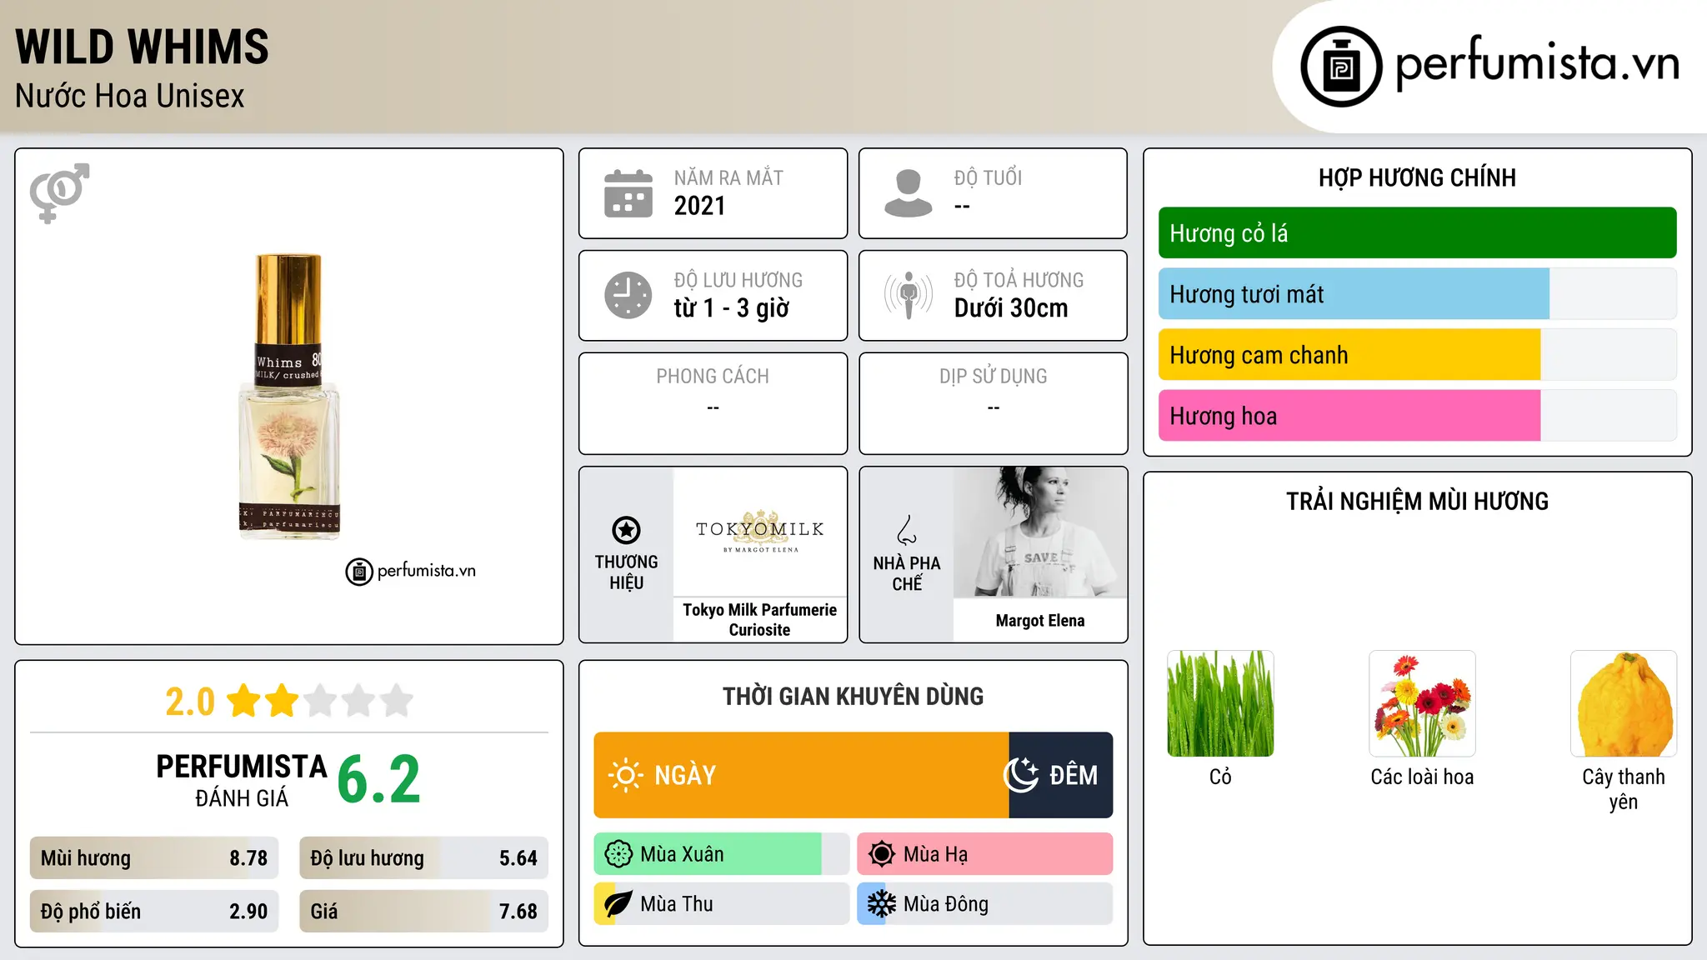The height and width of the screenshot is (960, 1707).
Task: Click the orange Ngày daytime bar
Action: [x=801, y=775]
